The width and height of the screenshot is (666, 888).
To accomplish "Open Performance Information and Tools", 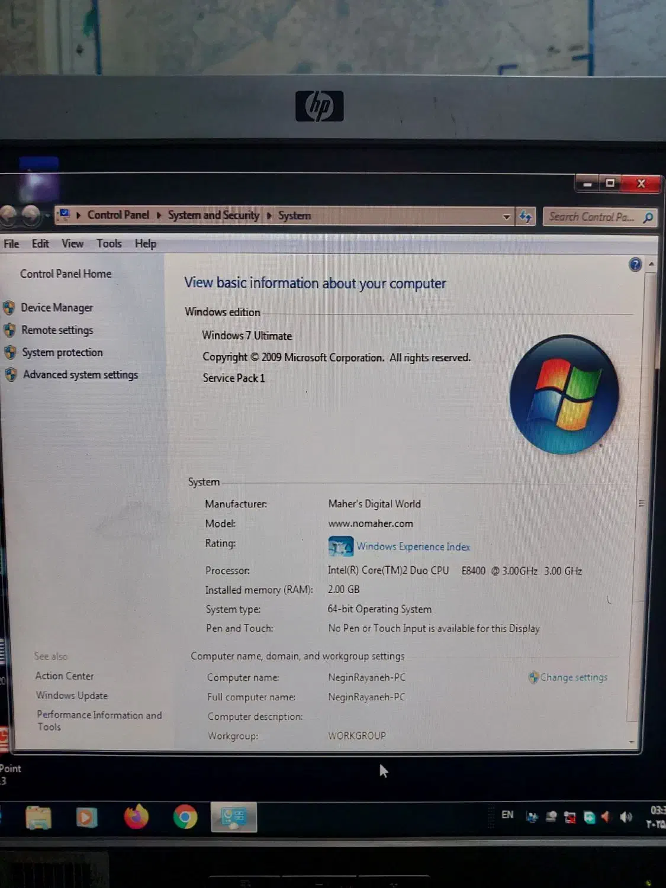I will coord(99,720).
